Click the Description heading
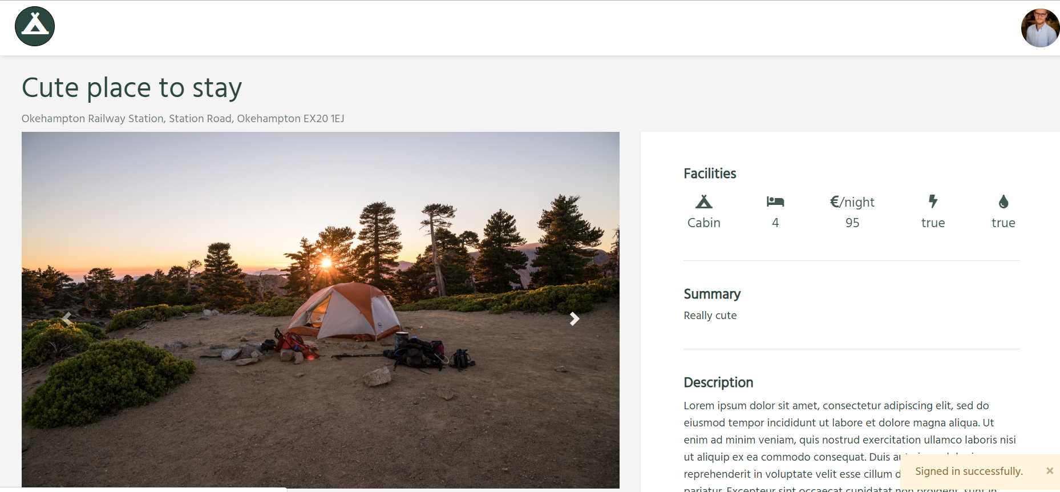Viewport: 1060px width, 492px height. pyautogui.click(x=718, y=382)
